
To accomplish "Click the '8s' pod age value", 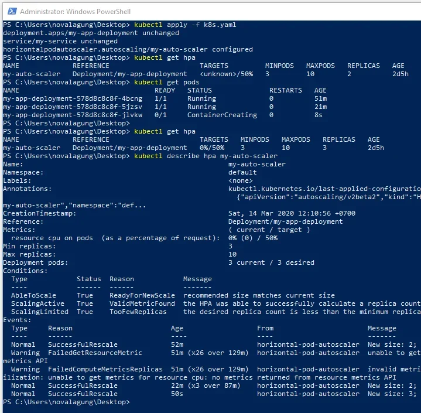I will (318, 115).
